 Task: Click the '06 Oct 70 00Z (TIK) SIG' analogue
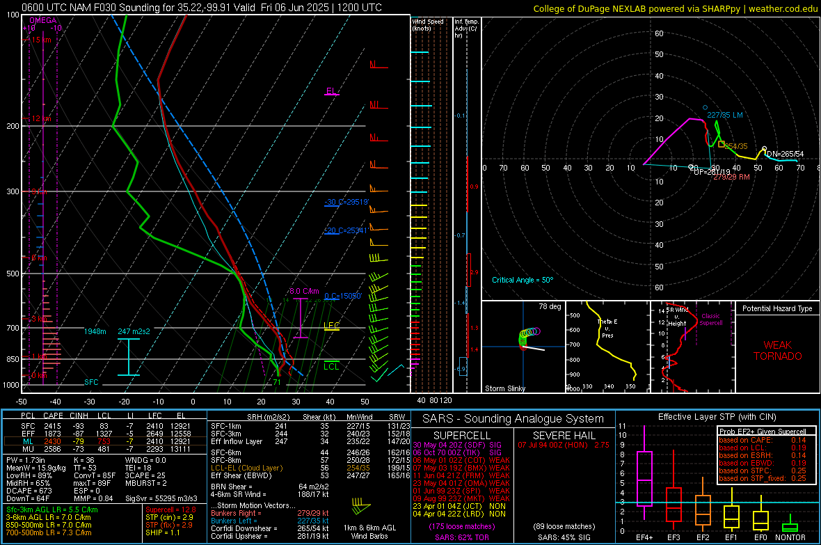pyautogui.click(x=457, y=452)
